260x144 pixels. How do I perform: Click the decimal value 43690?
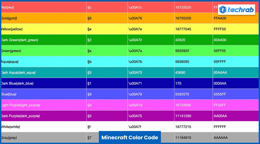point(180,73)
